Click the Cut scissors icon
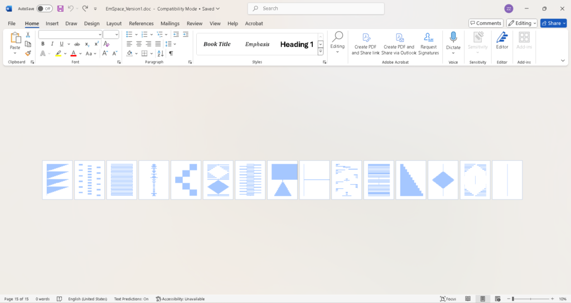Screen dimensions: 571x303 tap(28, 35)
